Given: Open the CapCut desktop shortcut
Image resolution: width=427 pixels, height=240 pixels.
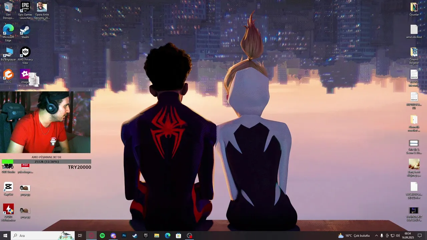Looking at the screenshot, I should pos(8,189).
